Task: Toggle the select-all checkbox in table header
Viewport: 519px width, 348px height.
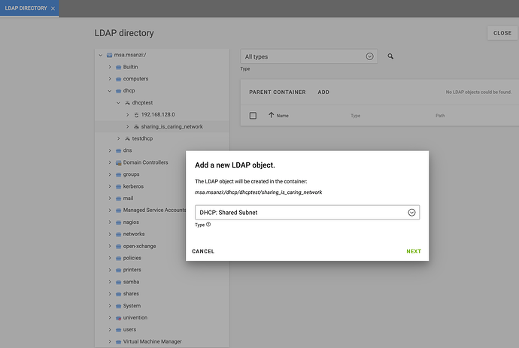Action: 253,116
